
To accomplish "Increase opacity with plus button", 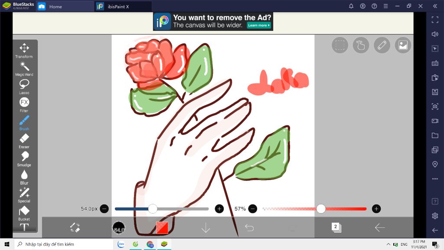I will tap(376, 209).
